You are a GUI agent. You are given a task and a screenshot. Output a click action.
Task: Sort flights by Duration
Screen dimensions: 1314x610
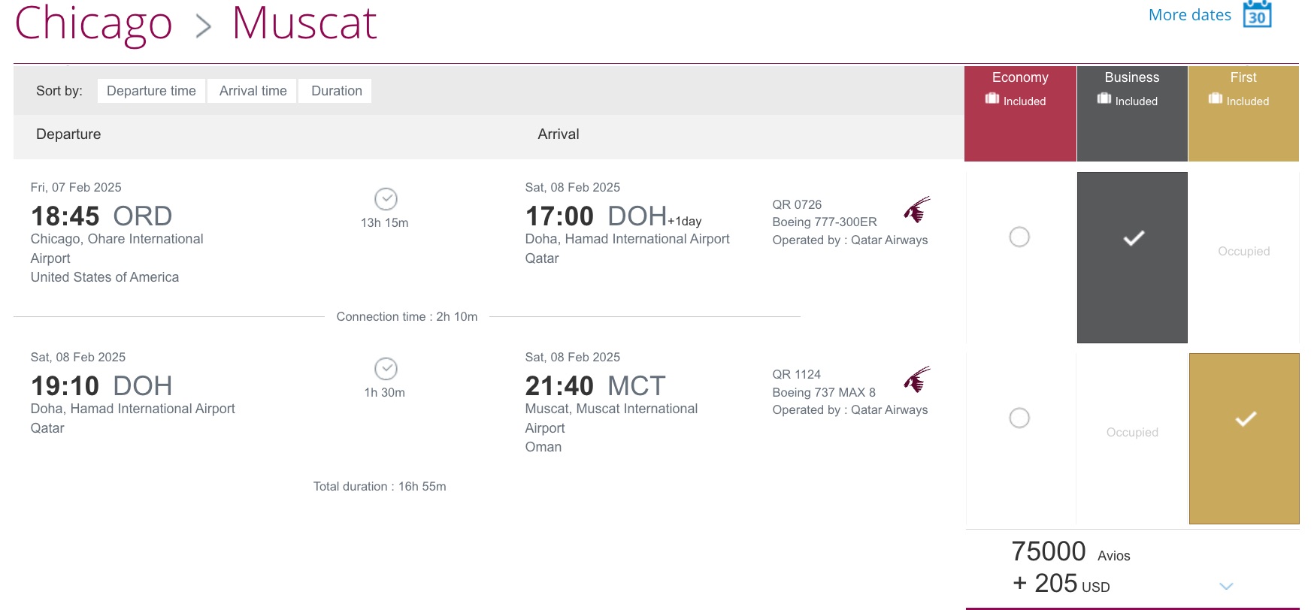tap(335, 90)
